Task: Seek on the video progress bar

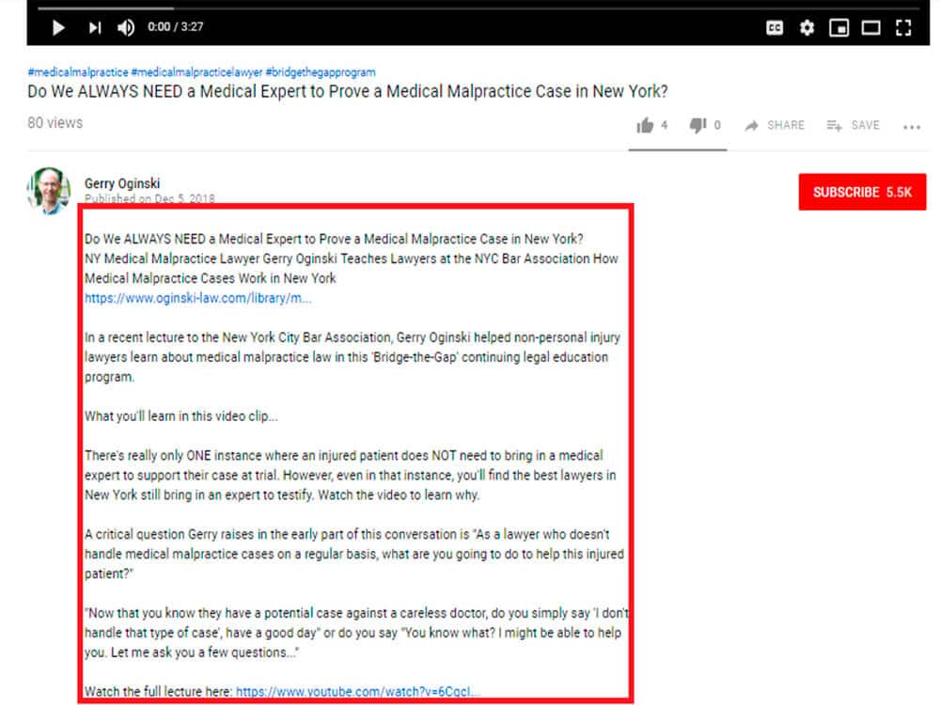Action: click(x=478, y=8)
